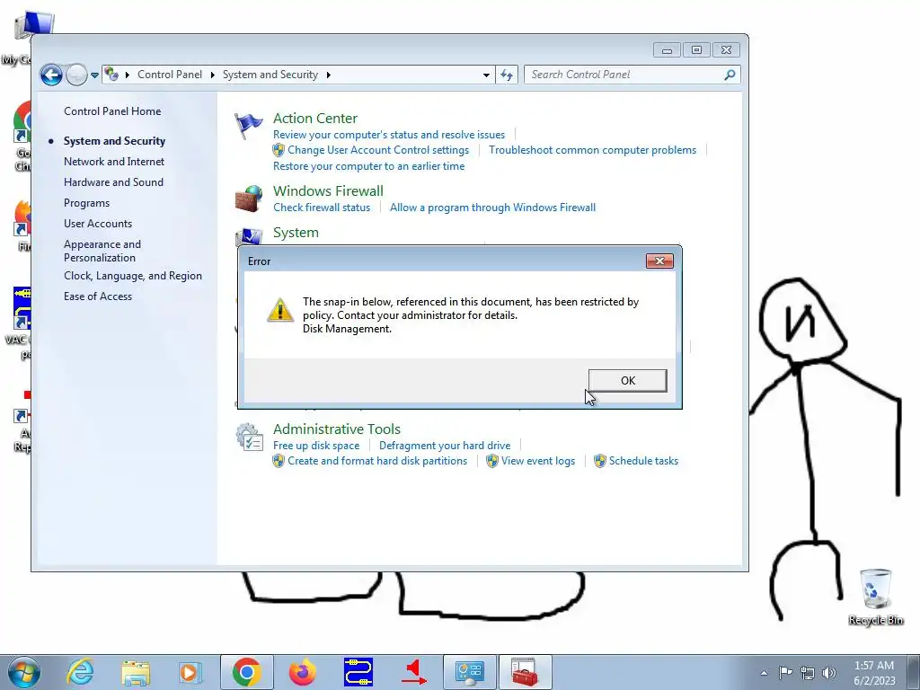Click OK in the Error dialog
Screen dimensions: 920x690
627,380
